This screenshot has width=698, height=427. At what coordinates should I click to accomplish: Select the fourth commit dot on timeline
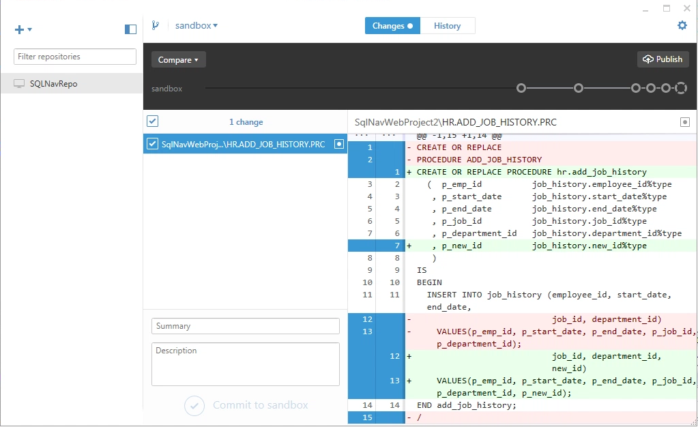pos(650,88)
